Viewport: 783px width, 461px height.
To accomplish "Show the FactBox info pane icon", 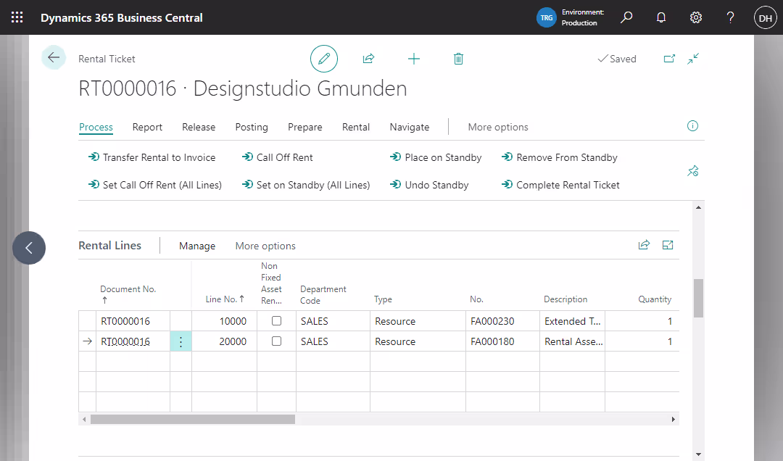I will point(692,126).
